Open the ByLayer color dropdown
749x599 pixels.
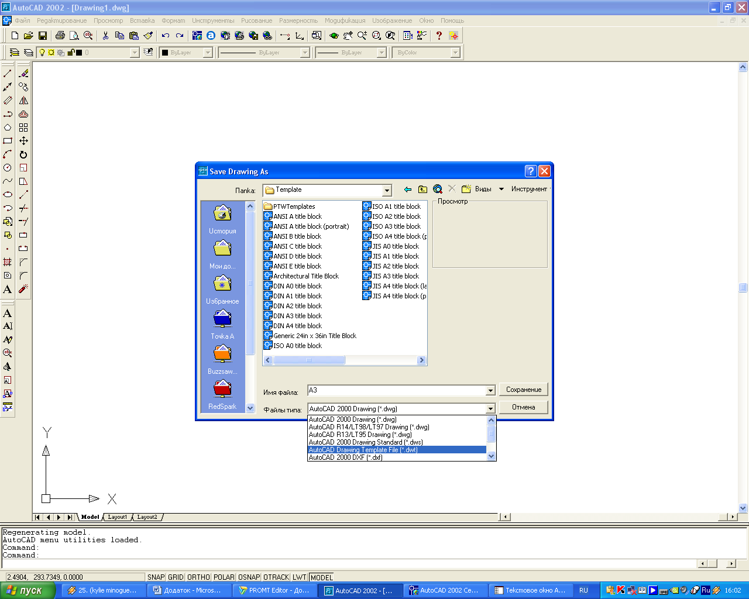[x=208, y=53]
